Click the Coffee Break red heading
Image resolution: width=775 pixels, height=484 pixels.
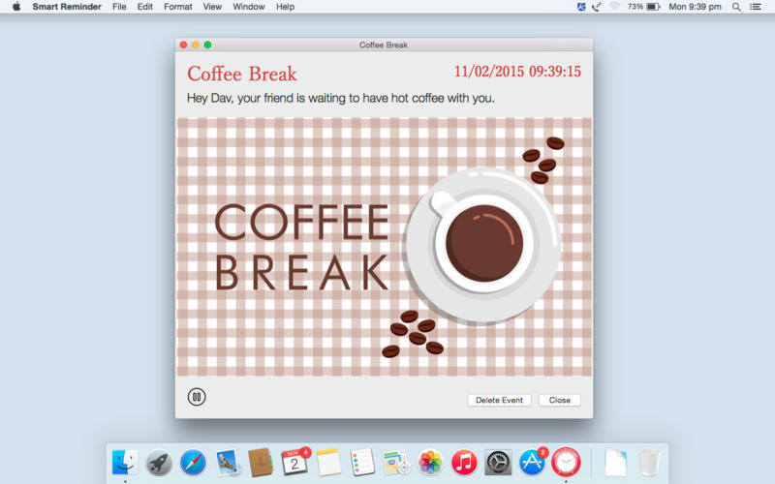242,75
